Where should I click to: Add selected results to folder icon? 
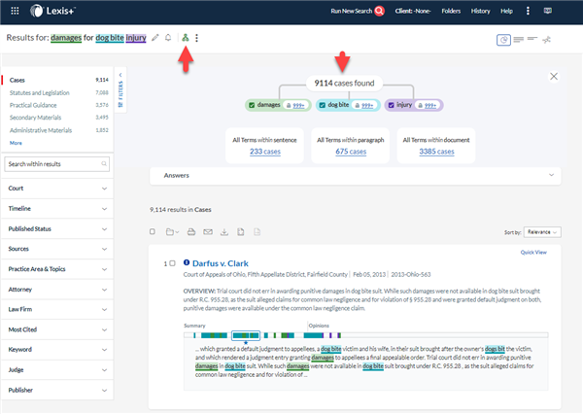pyautogui.click(x=172, y=231)
